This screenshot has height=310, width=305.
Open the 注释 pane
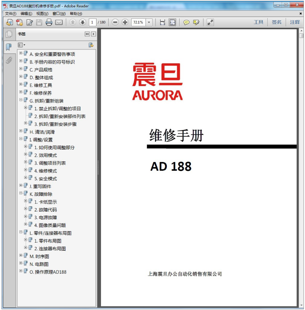coord(295,22)
